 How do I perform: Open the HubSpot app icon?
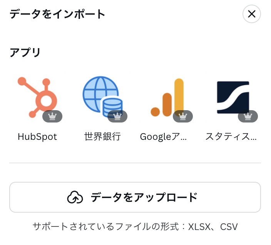point(37,97)
